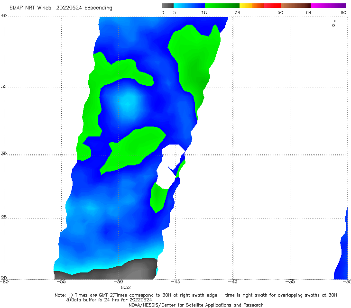The width and height of the screenshot is (351, 308).
Task: Click the gray segment of the color bar
Action: (x=167, y=6)
